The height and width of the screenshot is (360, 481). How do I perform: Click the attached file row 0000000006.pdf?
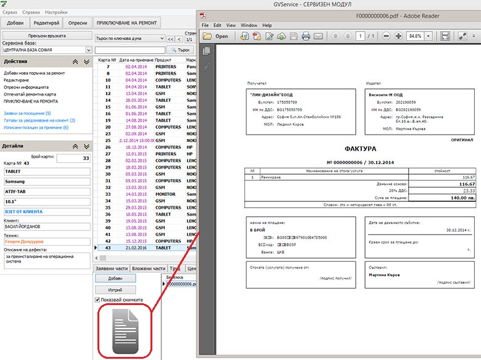click(x=181, y=284)
